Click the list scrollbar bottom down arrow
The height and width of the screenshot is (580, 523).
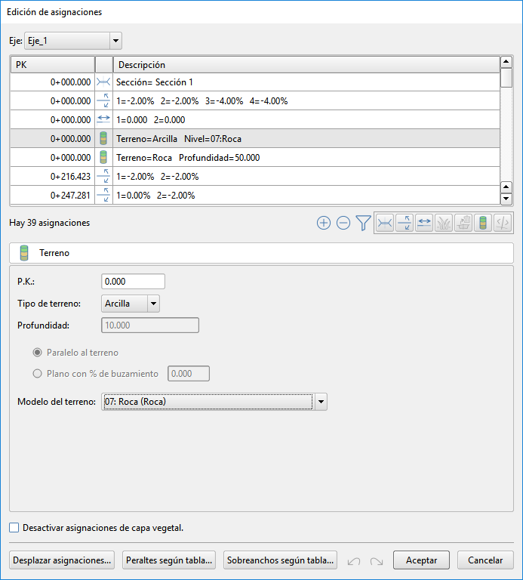[x=506, y=199]
